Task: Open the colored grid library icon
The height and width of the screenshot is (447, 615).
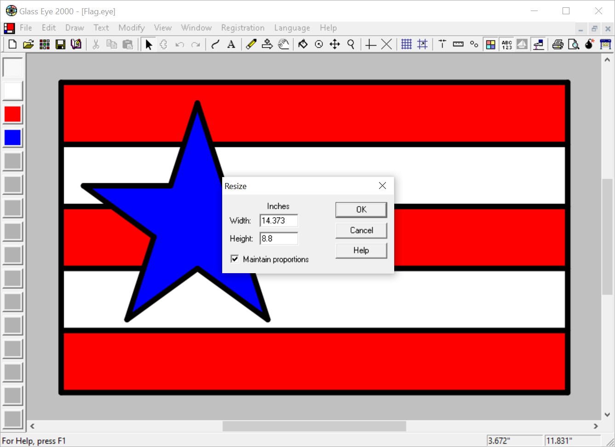Action: pyautogui.click(x=45, y=44)
